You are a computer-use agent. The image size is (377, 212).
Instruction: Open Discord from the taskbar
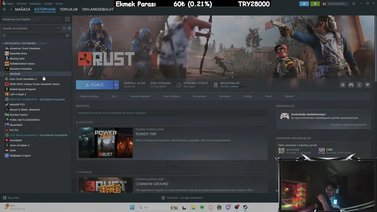click(x=228, y=207)
